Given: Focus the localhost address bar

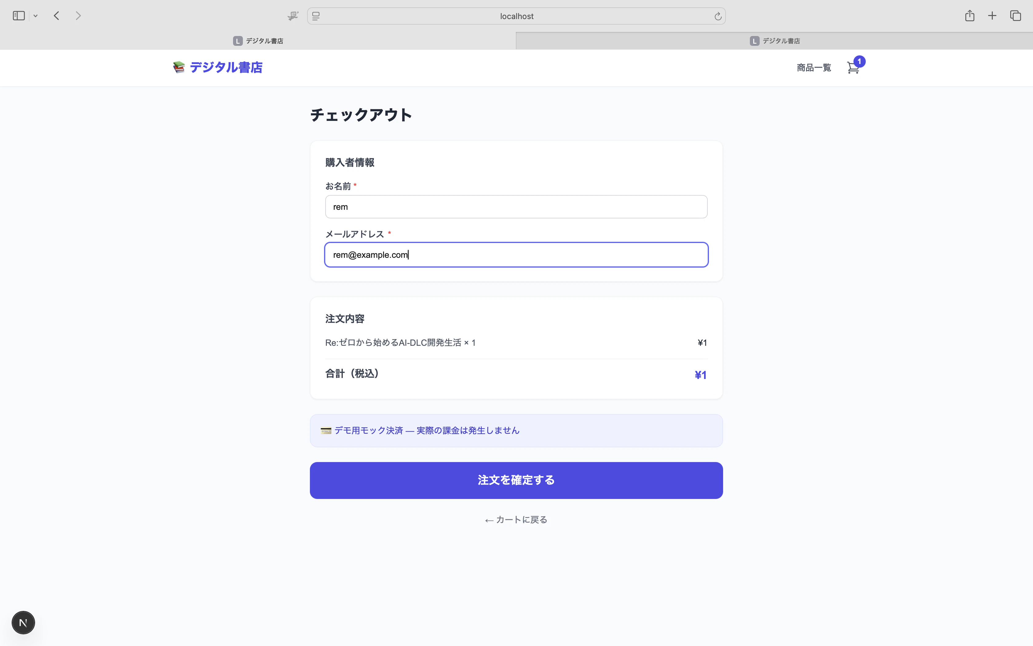Looking at the screenshot, I should (516, 16).
